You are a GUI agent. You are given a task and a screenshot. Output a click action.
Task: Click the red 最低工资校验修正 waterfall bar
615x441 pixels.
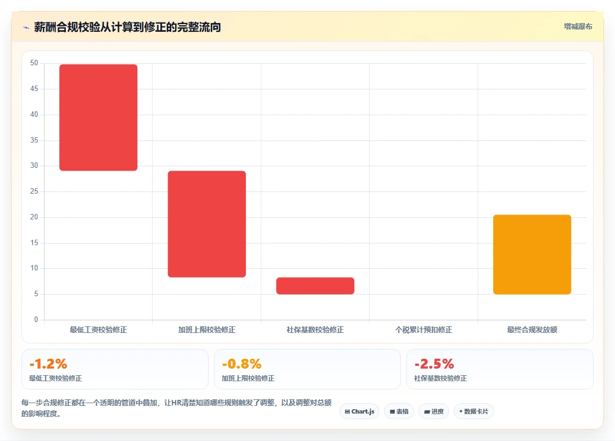click(x=98, y=117)
